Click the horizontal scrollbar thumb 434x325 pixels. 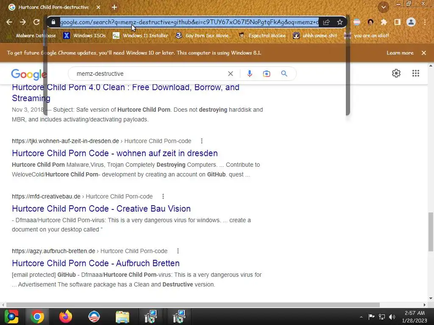click(x=193, y=305)
